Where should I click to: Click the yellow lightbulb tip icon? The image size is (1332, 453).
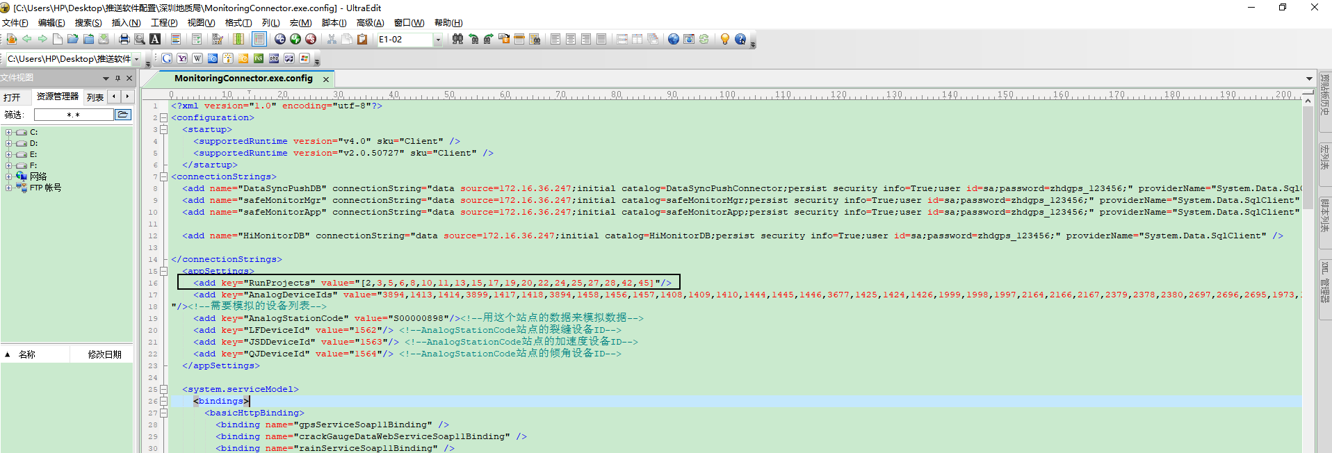coord(724,40)
